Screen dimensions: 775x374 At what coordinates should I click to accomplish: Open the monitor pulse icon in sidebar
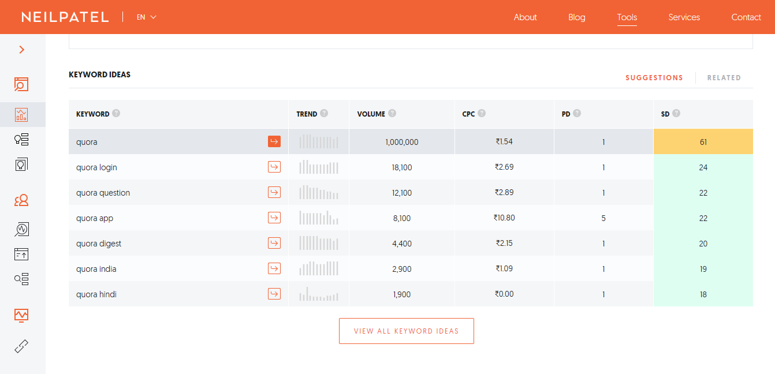[21, 315]
